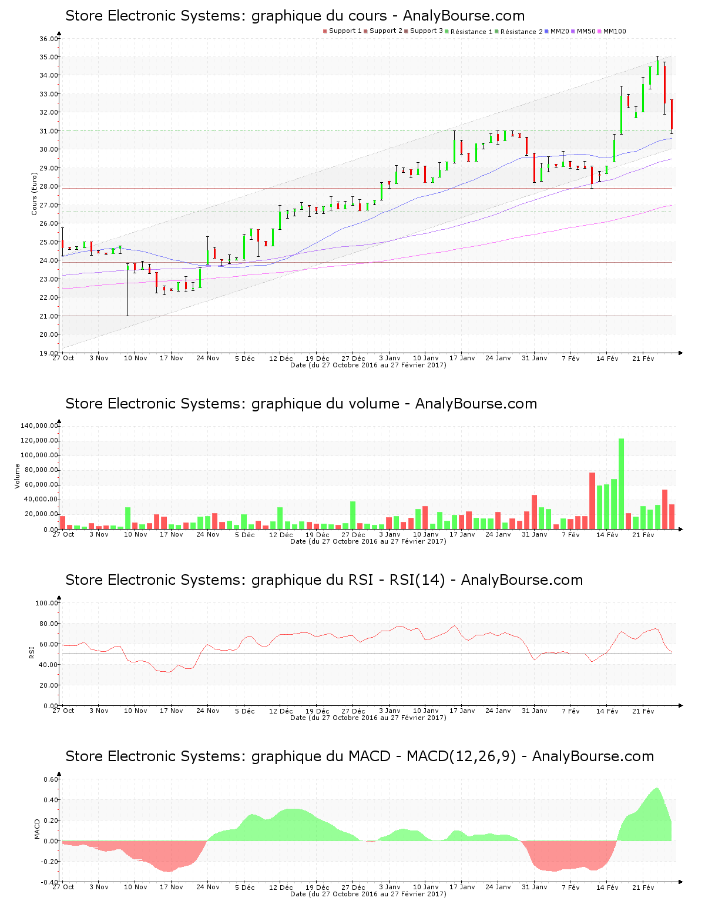Click the Support 2 legend label
This screenshot has height=911, width=705.
pos(386,31)
